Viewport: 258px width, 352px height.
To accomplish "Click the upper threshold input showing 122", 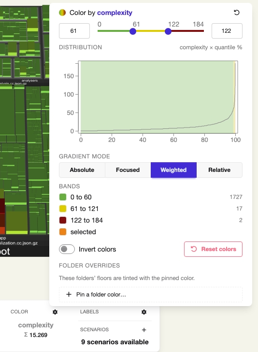I will point(227,31).
